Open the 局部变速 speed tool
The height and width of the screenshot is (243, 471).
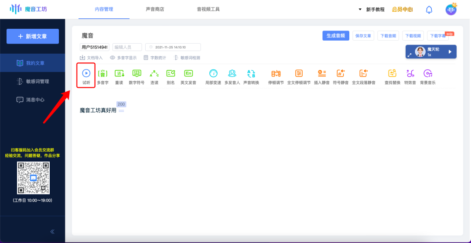tap(213, 74)
